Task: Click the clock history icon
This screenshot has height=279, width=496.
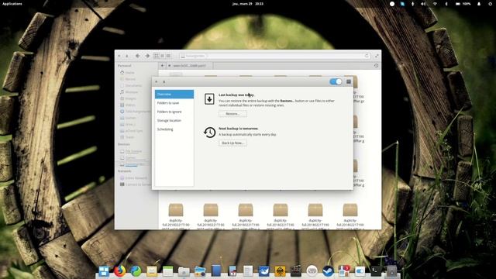Action: [x=209, y=133]
